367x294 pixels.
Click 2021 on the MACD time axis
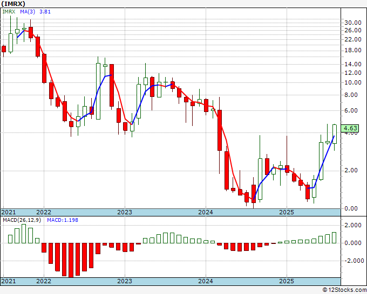(9, 281)
